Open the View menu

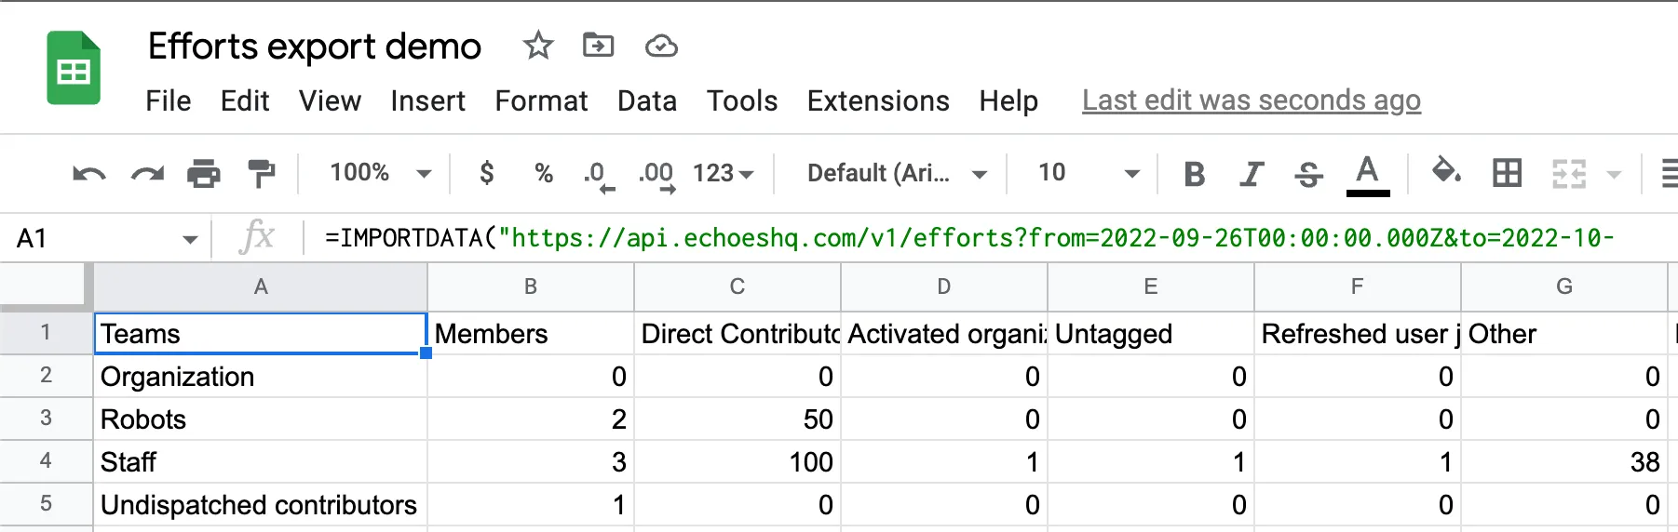(x=330, y=100)
